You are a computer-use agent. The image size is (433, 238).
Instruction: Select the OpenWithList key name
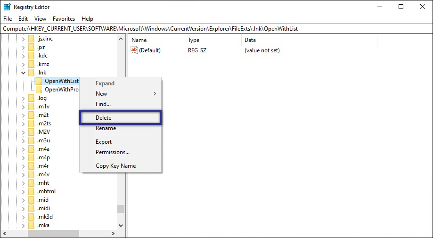62,81
